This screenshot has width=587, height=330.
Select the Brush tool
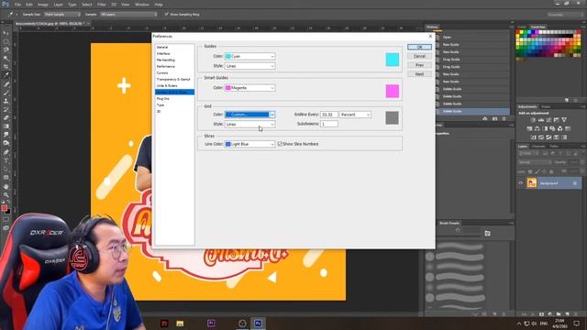click(6, 93)
